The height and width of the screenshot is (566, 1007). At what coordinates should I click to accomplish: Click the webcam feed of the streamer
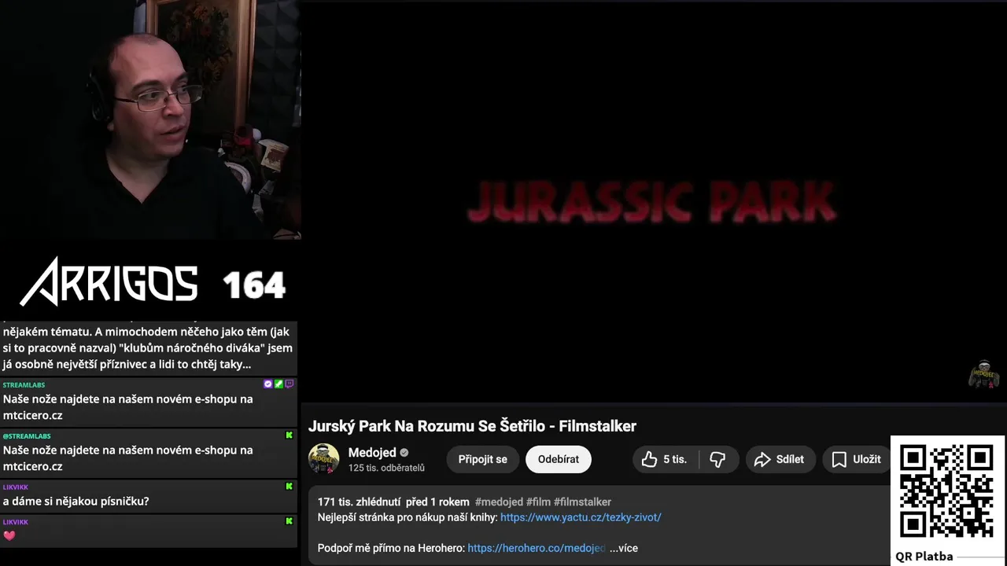149,119
